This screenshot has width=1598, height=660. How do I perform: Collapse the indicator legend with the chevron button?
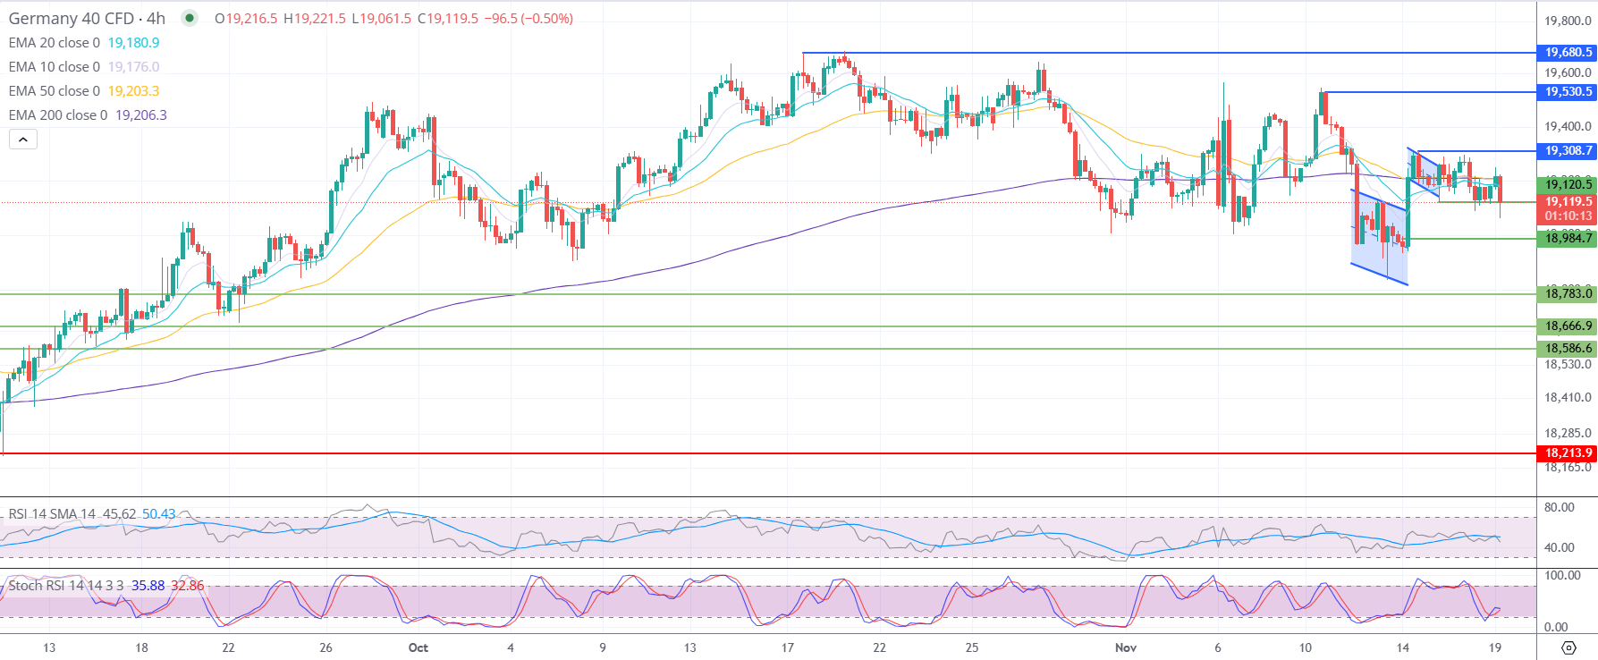click(x=23, y=139)
